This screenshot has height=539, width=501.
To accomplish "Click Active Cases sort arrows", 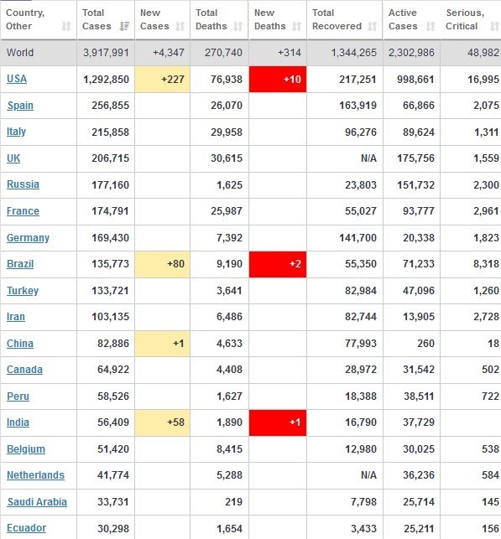I will 431,27.
